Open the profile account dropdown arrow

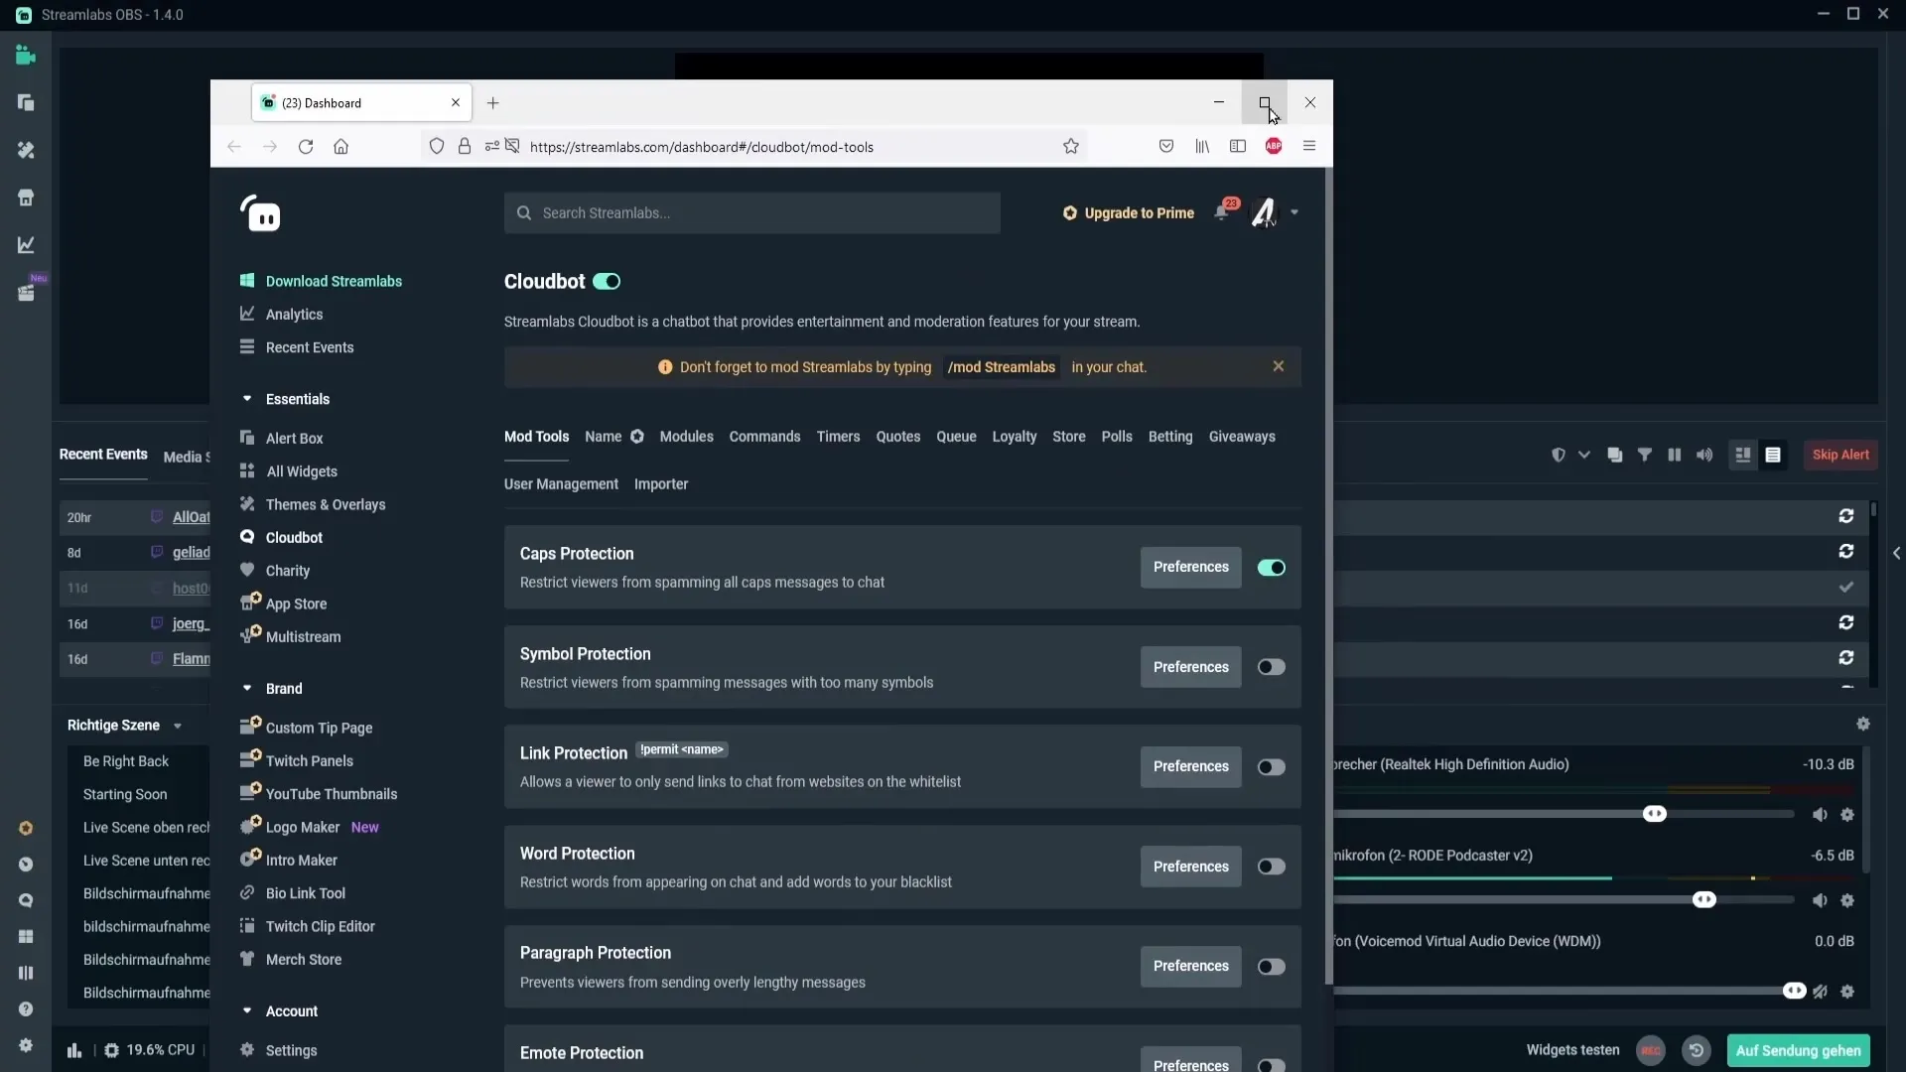(1294, 212)
